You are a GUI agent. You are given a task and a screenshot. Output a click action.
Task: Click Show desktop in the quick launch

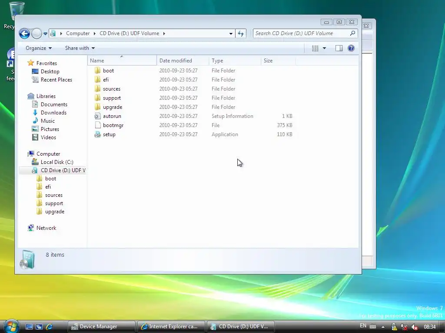tap(29, 326)
